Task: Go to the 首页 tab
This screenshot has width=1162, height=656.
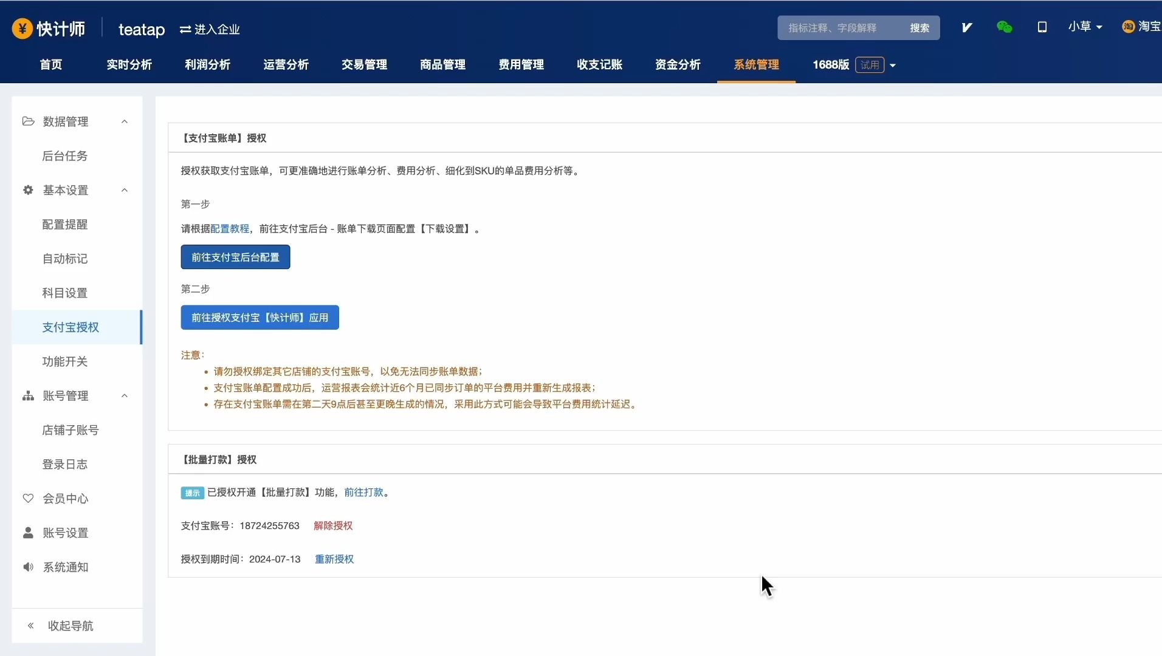Action: pos(51,65)
